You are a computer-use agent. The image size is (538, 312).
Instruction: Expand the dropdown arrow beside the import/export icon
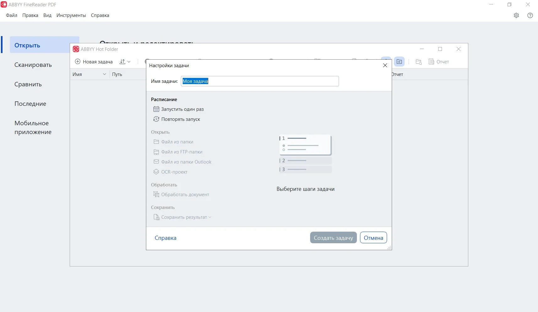129,62
